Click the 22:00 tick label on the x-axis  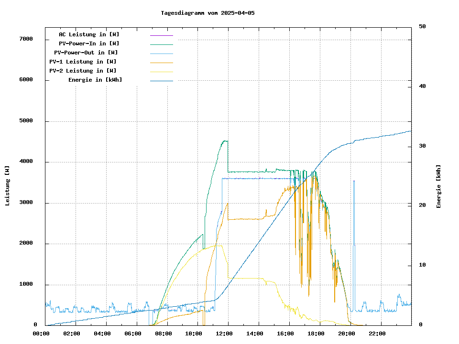[377, 333]
